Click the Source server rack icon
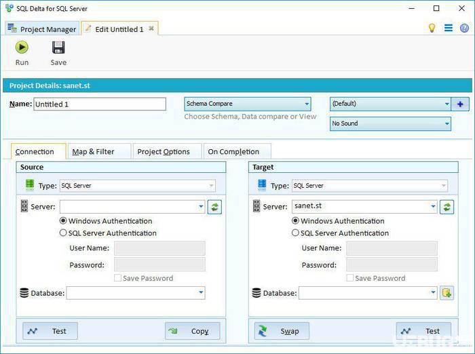475x354 pixels. click(24, 206)
